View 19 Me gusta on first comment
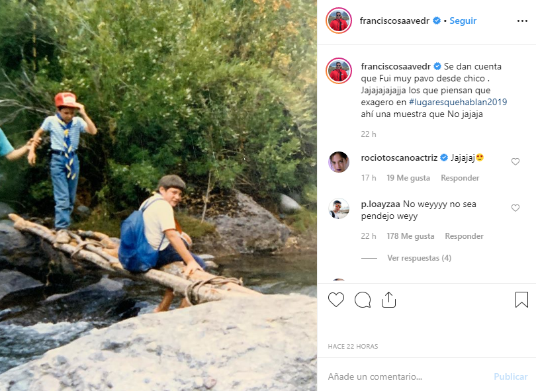The width and height of the screenshot is (536, 391). [408, 178]
